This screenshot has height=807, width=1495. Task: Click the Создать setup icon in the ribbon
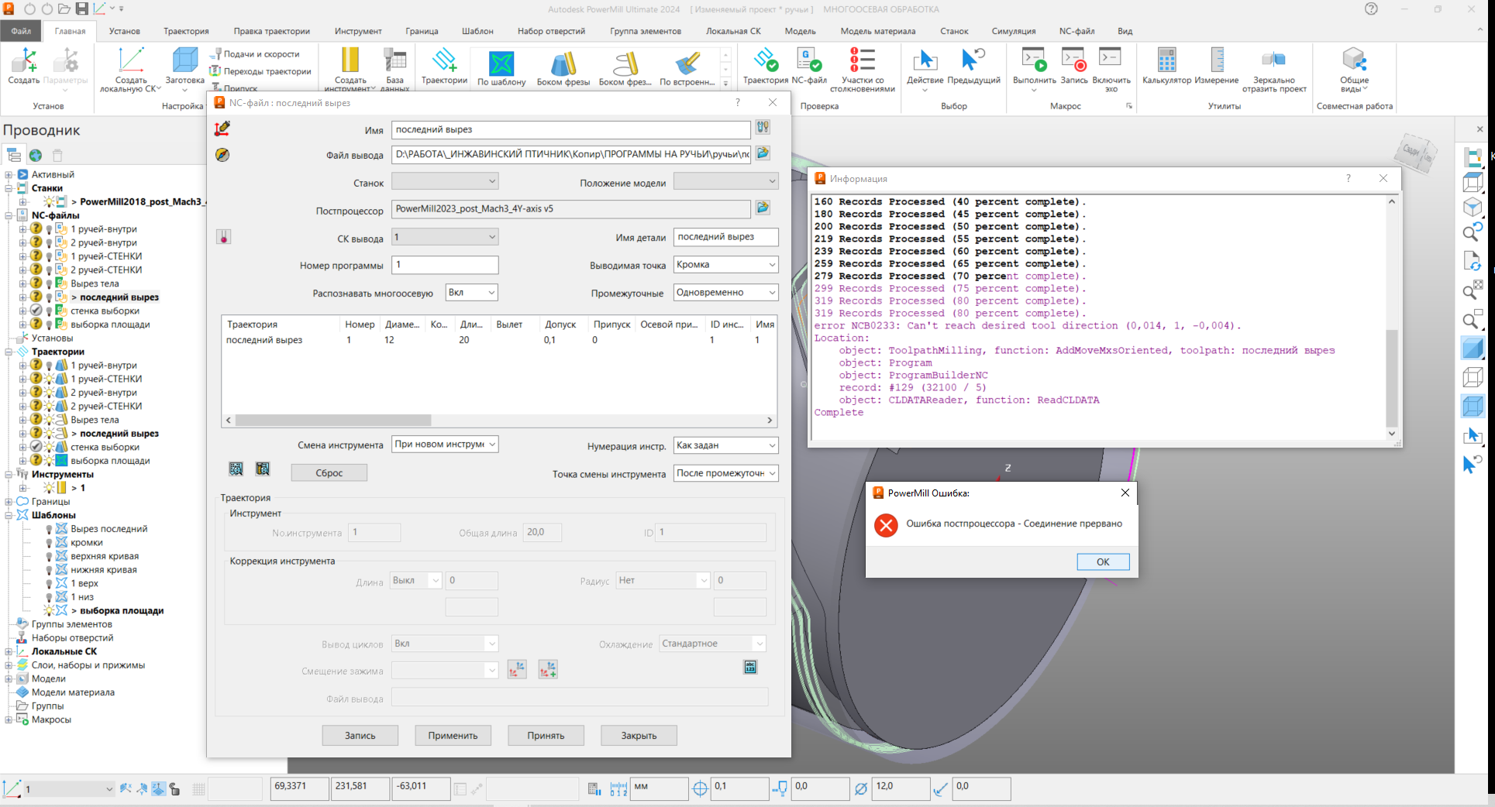click(23, 60)
